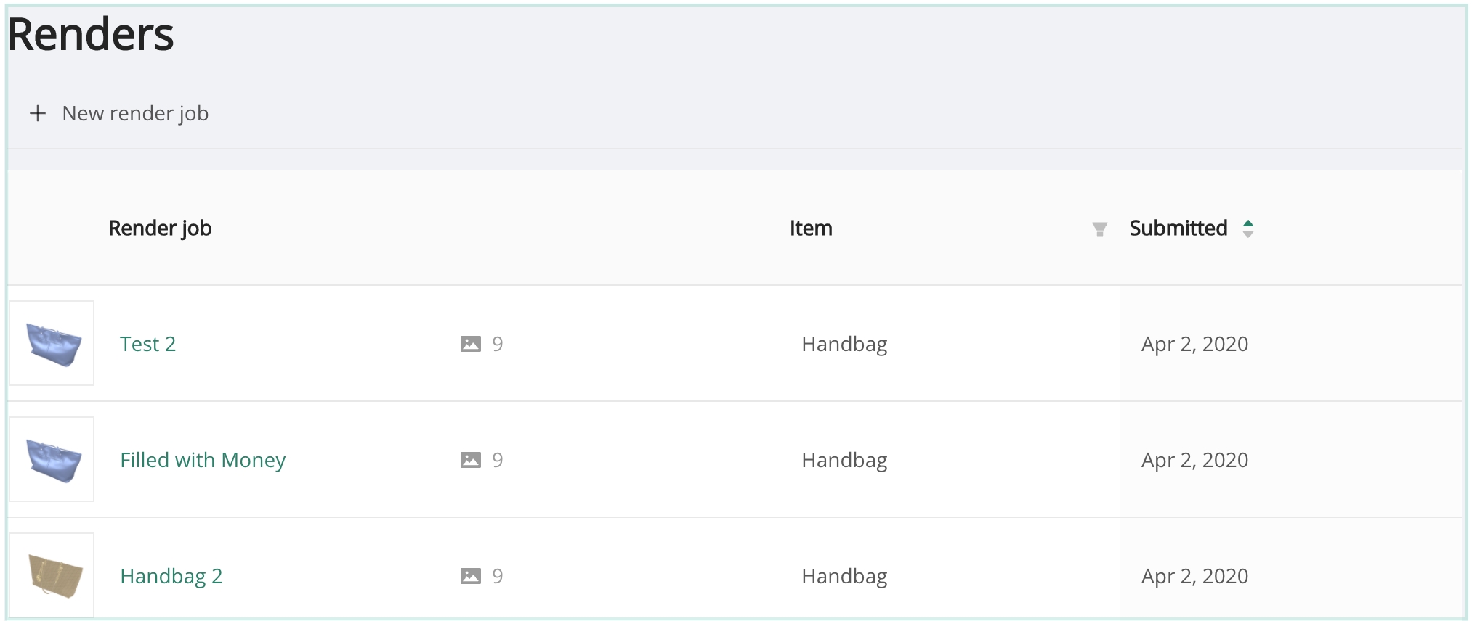Click the Submitted column header
This screenshot has height=621, width=1472.
click(1178, 229)
